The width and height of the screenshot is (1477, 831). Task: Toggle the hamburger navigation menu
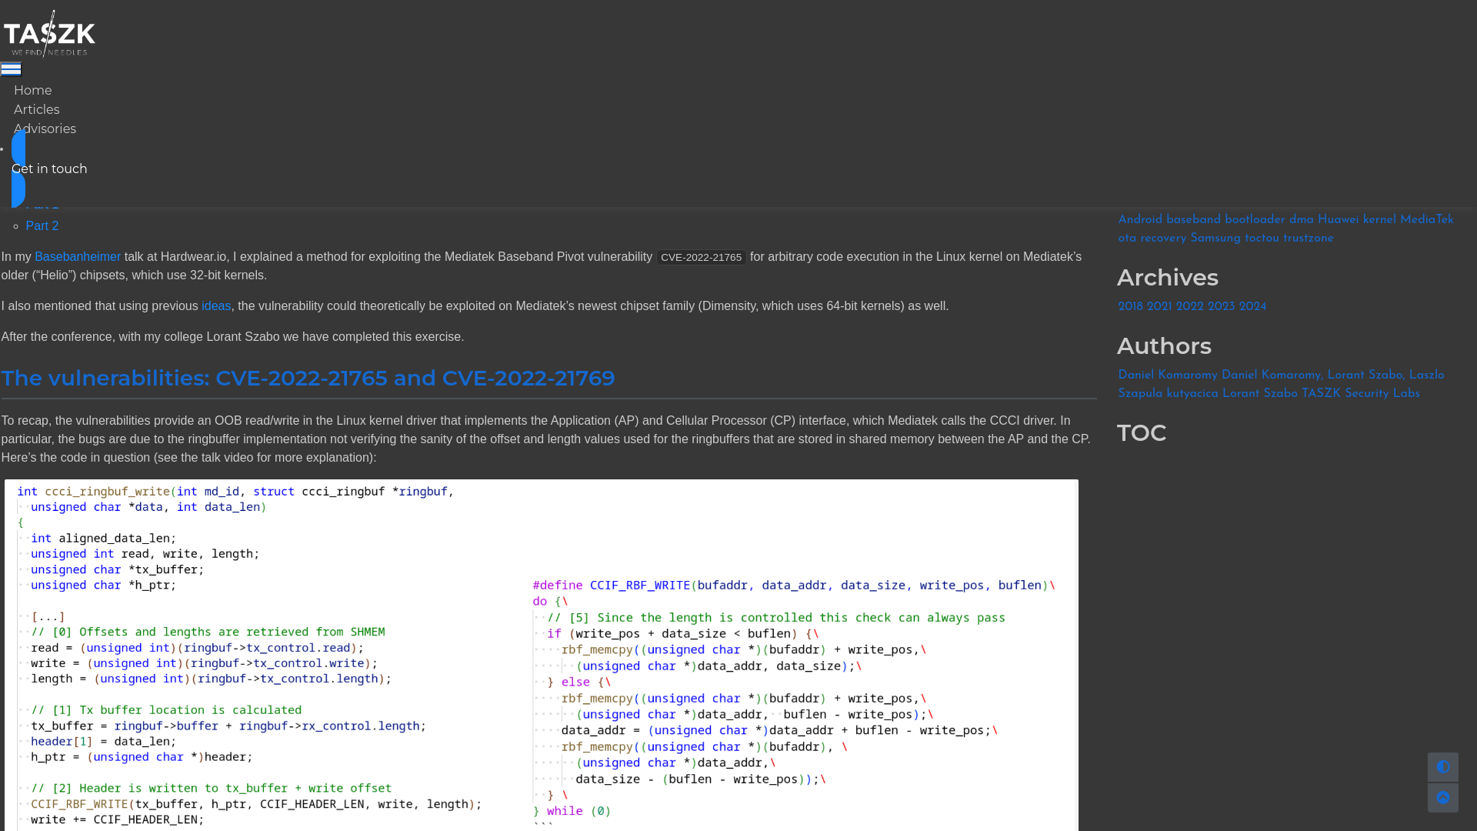pyautogui.click(x=11, y=69)
